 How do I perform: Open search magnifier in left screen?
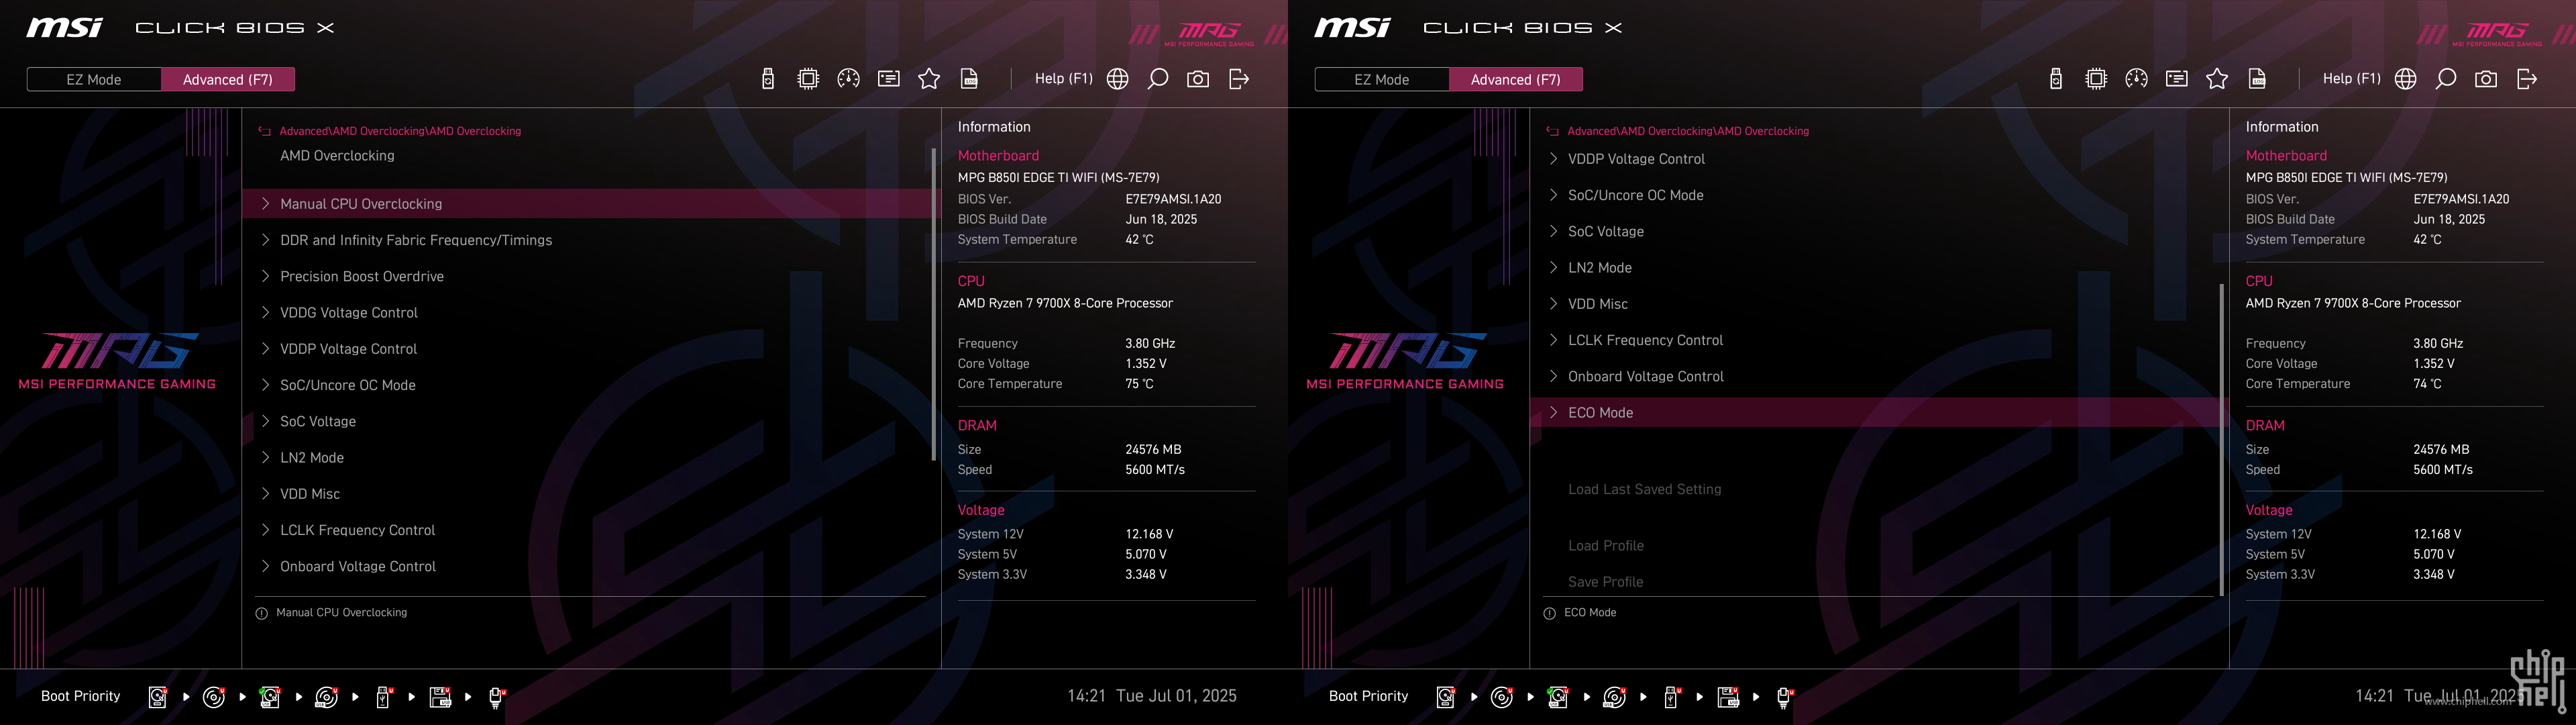(1158, 79)
